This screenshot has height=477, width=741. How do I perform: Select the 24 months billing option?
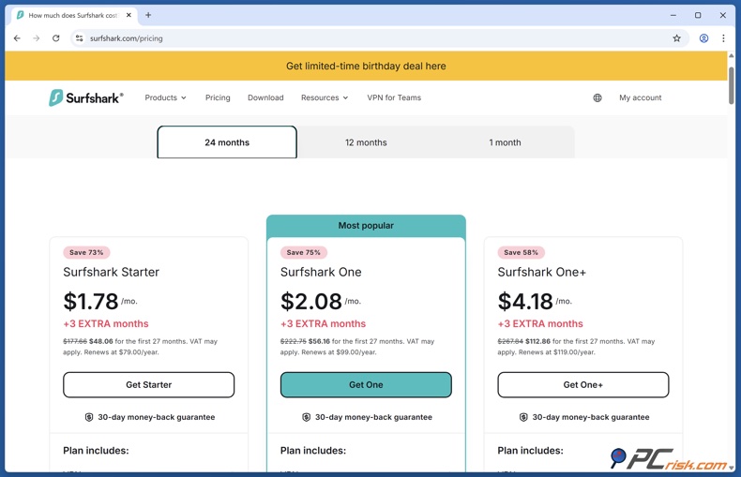pyautogui.click(x=227, y=142)
